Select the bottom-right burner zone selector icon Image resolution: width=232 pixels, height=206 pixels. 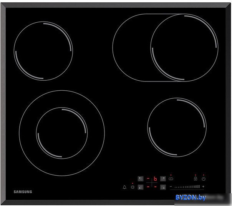[x=163, y=187]
